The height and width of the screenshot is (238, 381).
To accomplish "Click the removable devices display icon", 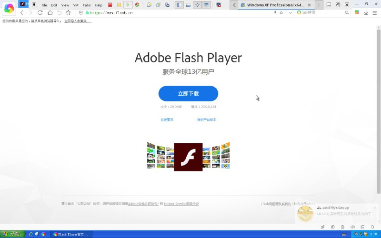I will pyautogui.click(x=219, y=5).
